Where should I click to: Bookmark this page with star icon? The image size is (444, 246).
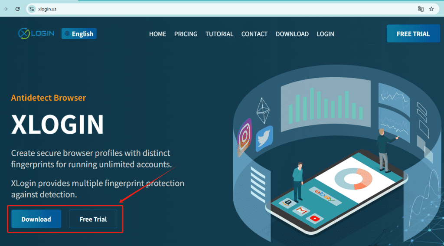pos(431,9)
